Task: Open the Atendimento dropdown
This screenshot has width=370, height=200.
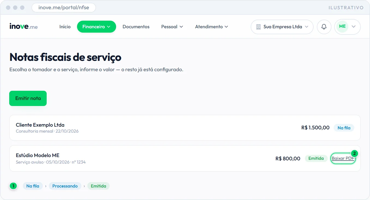Action: (212, 27)
